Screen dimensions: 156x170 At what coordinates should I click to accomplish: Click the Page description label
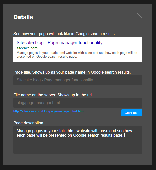28,123
